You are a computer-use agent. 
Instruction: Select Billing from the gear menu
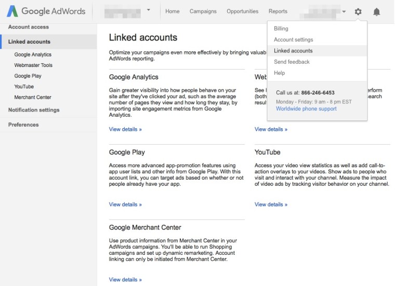coord(281,29)
